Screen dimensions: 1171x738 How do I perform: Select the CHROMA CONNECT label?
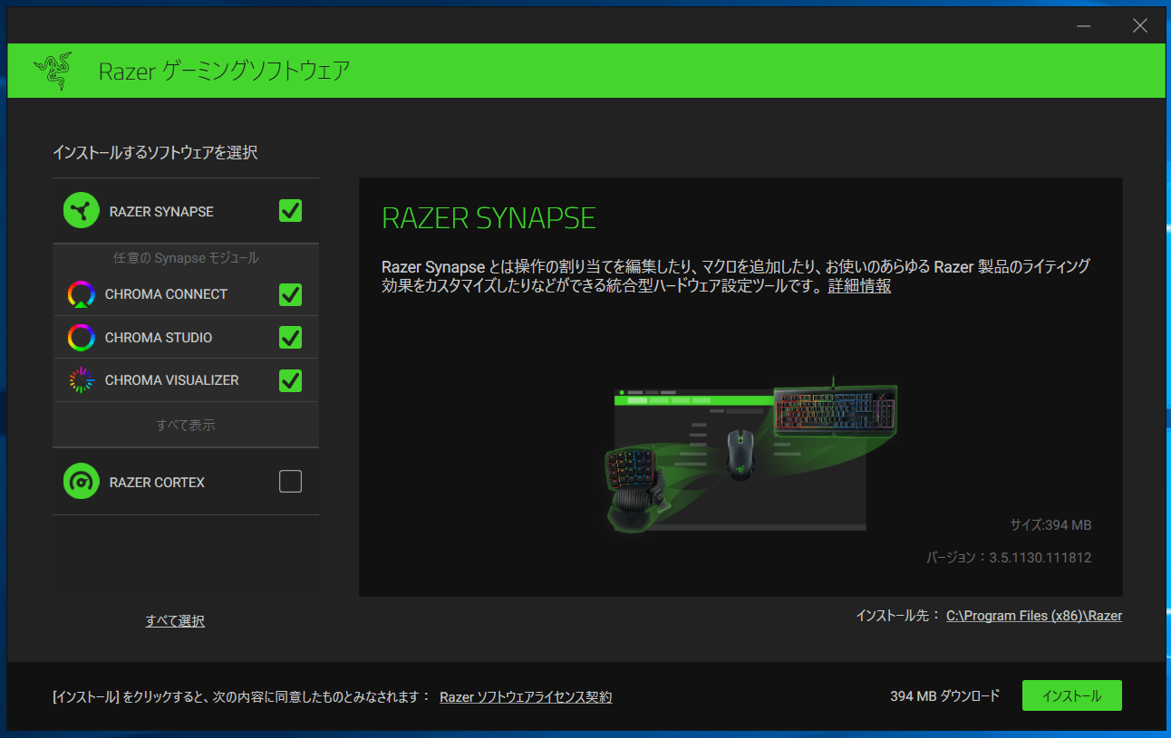coord(166,294)
